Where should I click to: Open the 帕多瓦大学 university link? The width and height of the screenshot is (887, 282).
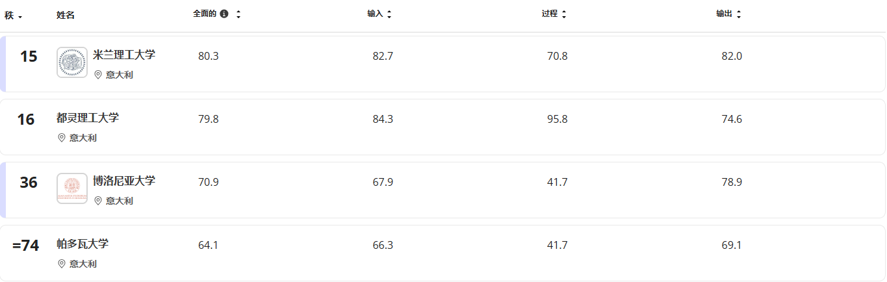[83, 244]
